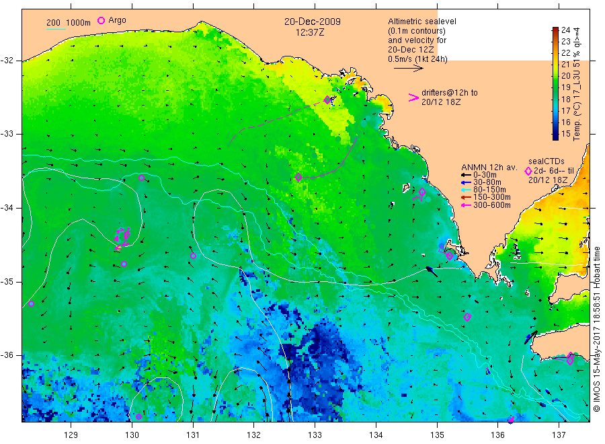Click Argo float marker near 130.1E 36.8S
The height and width of the screenshot is (444, 605).
[138, 416]
